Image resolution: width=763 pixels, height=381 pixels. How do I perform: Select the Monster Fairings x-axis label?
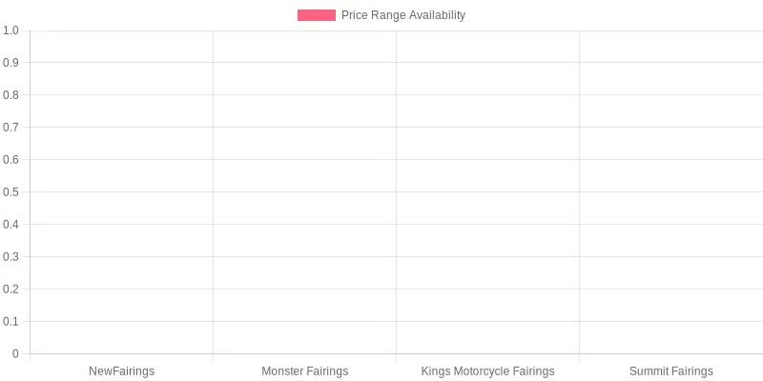304,371
